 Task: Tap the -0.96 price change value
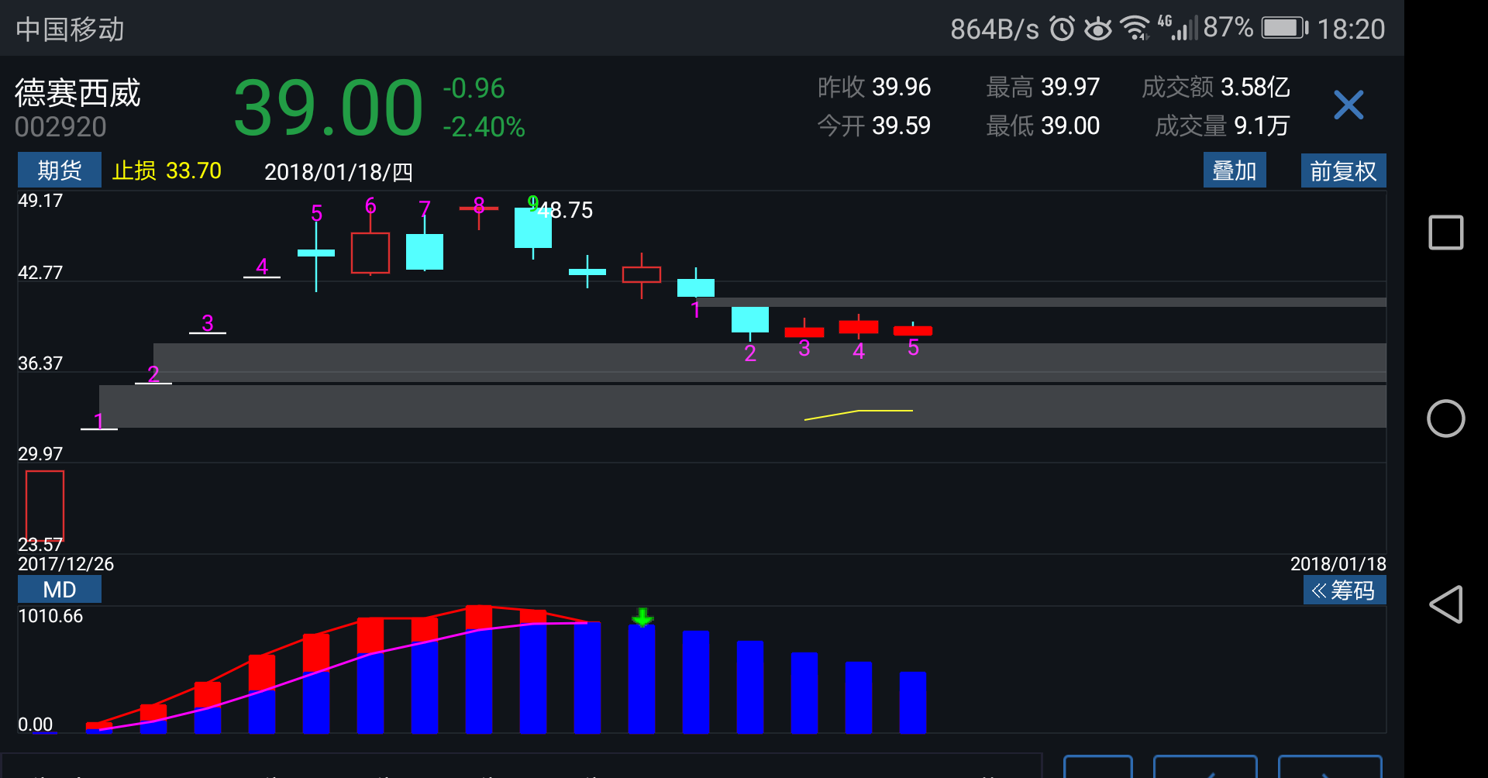pyautogui.click(x=474, y=88)
